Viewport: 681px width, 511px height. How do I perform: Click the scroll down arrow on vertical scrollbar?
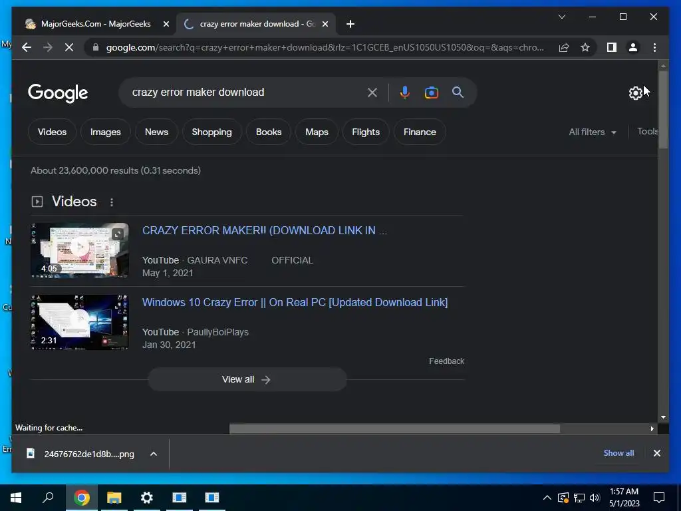[x=663, y=417]
